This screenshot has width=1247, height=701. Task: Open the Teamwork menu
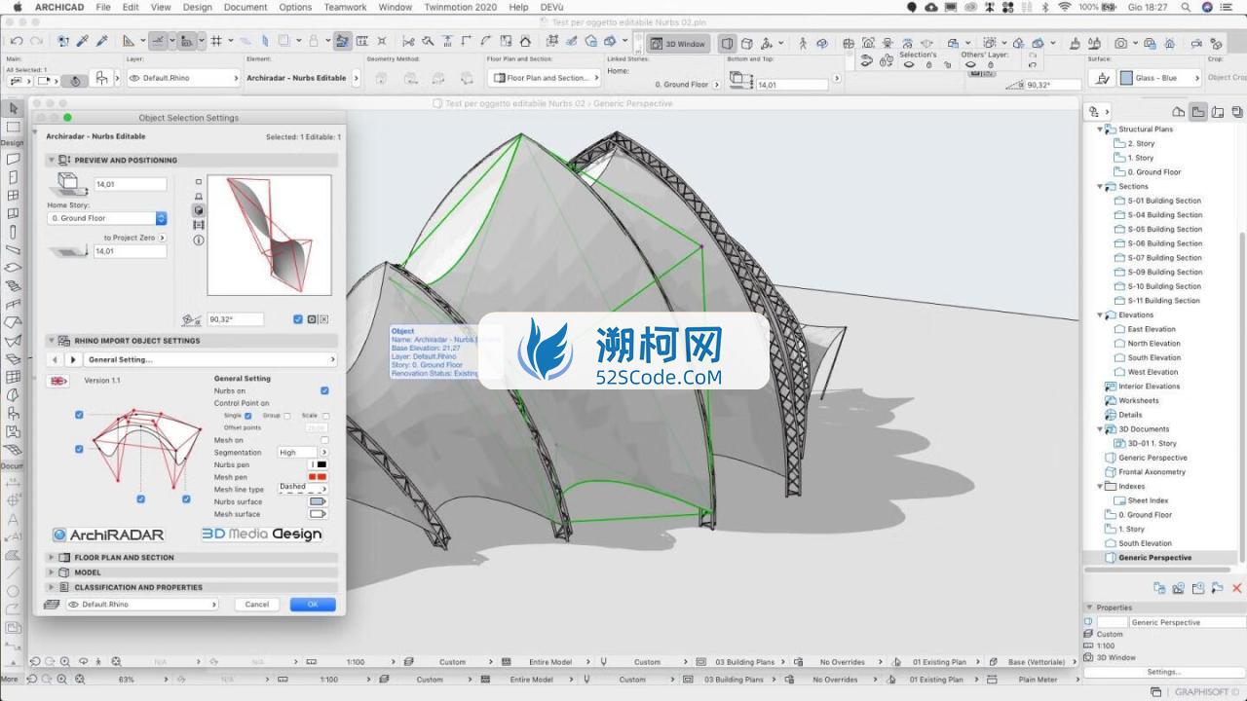[346, 7]
